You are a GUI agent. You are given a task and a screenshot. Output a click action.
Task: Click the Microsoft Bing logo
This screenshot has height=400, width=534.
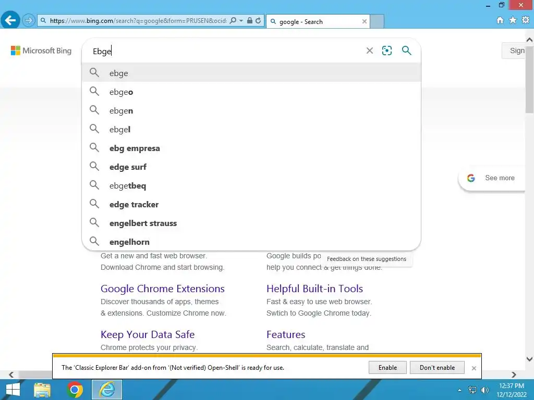click(41, 51)
